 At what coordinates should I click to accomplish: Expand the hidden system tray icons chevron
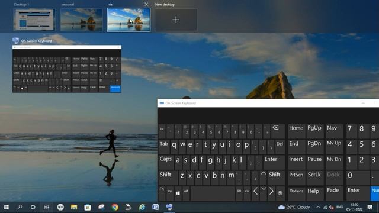click(x=318, y=207)
